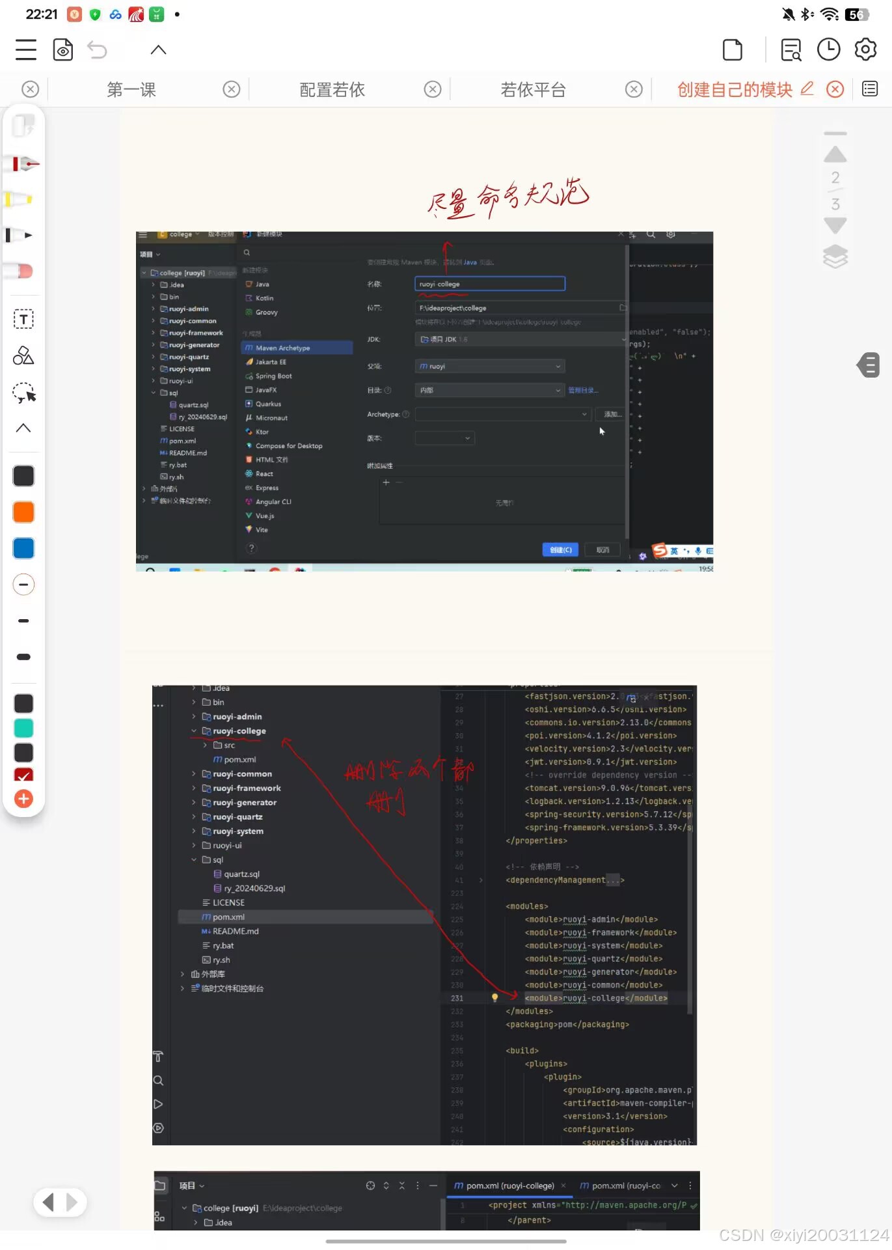Go forward with the right triangle button
Viewport: 892px width, 1250px height.
coord(72,1202)
